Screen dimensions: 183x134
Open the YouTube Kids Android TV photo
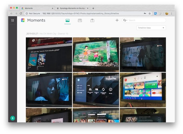click(49, 115)
